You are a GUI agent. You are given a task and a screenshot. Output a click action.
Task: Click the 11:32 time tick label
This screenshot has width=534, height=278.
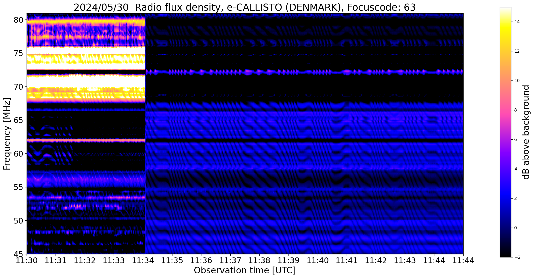coord(85,260)
